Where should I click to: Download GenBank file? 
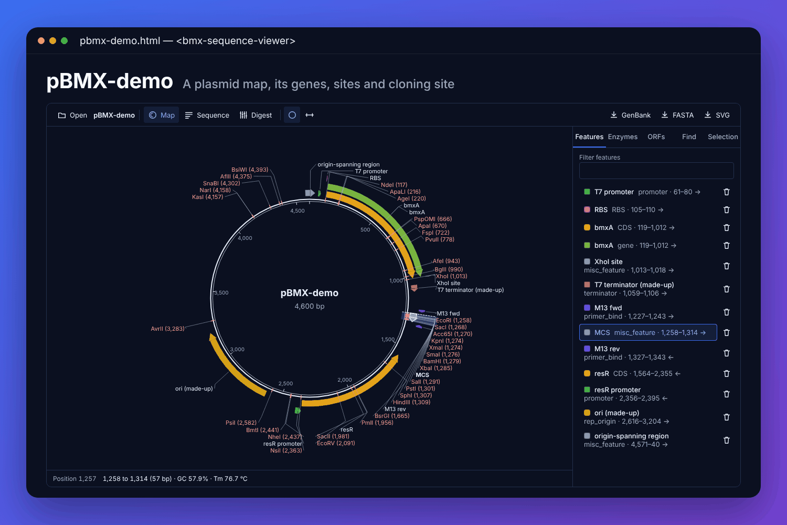631,115
